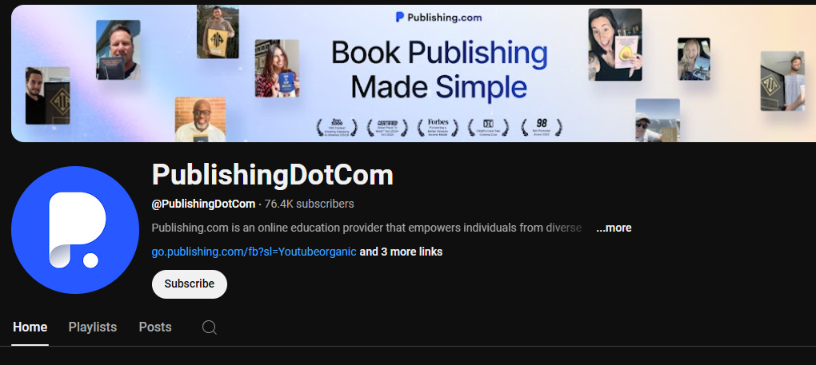
Task: Click banner photo of woman with avocado book
Action: pyautogui.click(x=615, y=45)
